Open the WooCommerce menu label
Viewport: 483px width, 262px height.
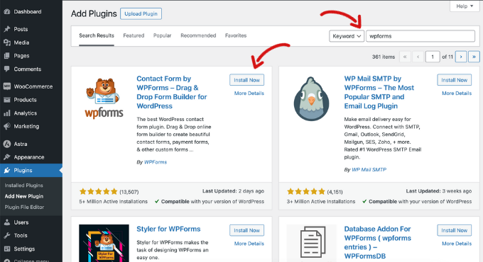[x=33, y=86]
